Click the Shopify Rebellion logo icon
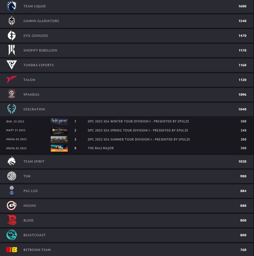 (x=12, y=51)
